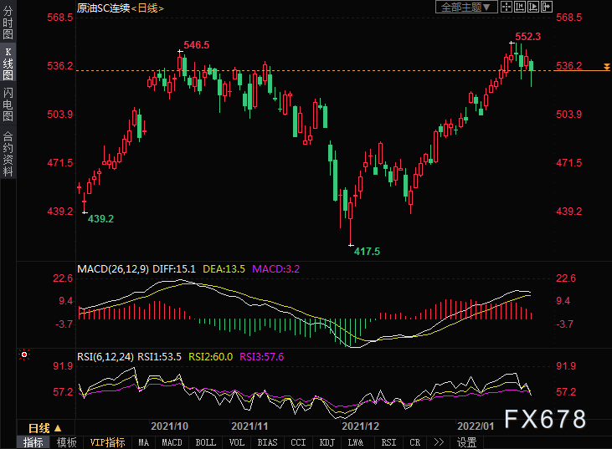Click the 2021/11 date label
The image size is (612, 449).
(x=249, y=426)
